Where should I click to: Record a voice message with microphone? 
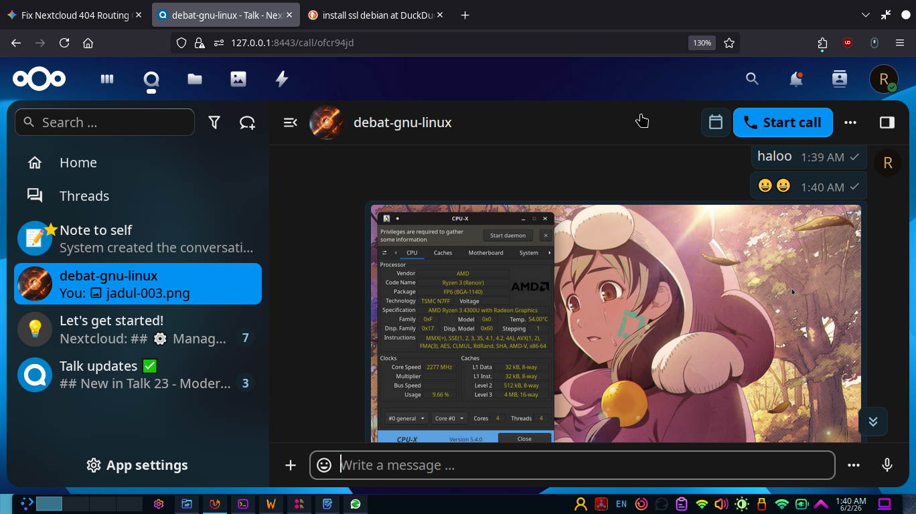point(887,465)
